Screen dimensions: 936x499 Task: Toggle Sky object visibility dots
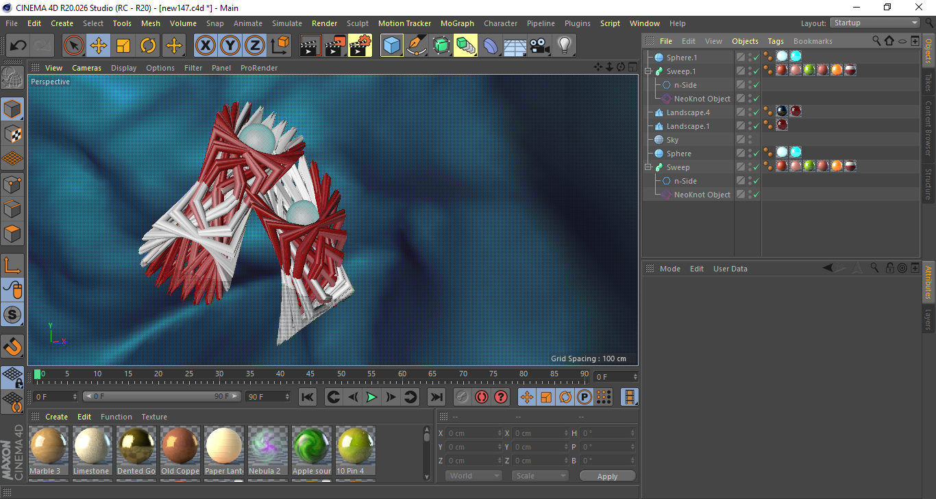750,140
